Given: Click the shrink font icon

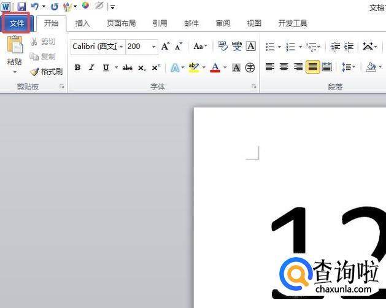Looking at the screenshot, I should pos(179,46).
